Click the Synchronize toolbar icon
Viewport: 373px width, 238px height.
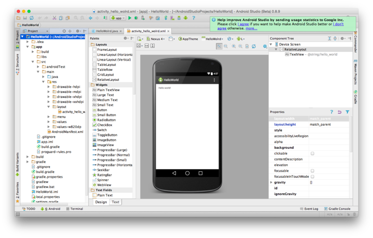[x=31, y=18]
